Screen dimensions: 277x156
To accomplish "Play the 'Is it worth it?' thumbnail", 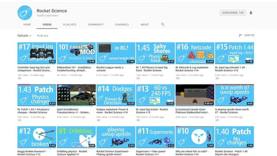I will coord(235,95).
